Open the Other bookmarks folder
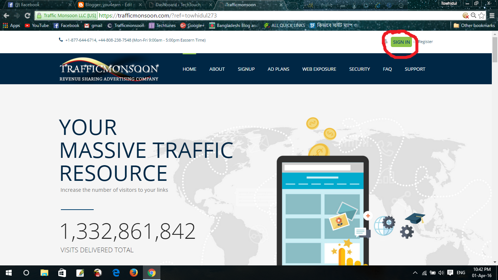 pyautogui.click(x=474, y=26)
